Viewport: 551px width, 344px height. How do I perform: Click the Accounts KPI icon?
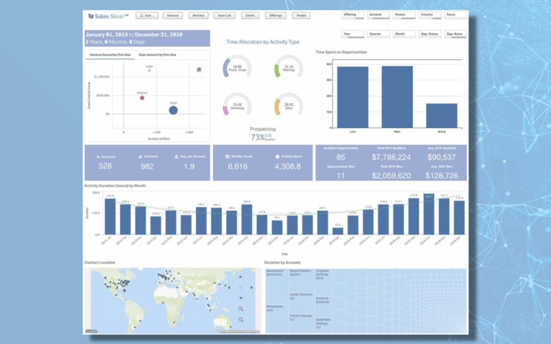click(x=98, y=157)
